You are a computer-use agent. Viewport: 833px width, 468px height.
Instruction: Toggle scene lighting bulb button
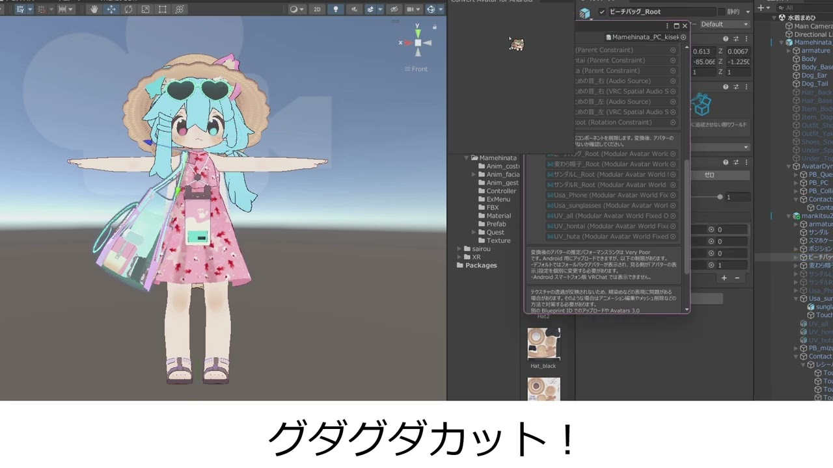click(x=335, y=9)
